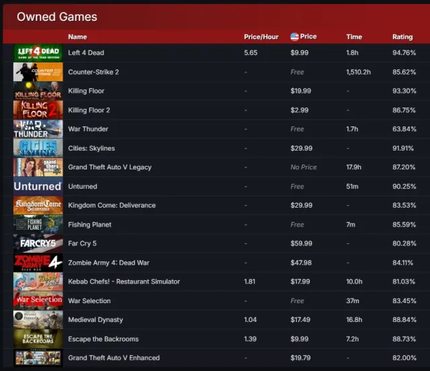Click the $59.99 price value
430x371 pixels.
tap(301, 243)
